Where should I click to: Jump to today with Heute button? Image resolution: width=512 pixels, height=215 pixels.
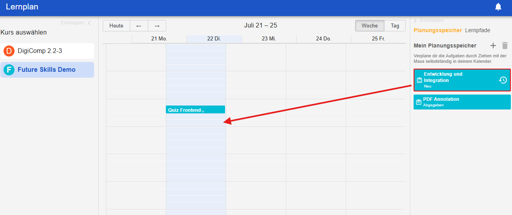(116, 26)
